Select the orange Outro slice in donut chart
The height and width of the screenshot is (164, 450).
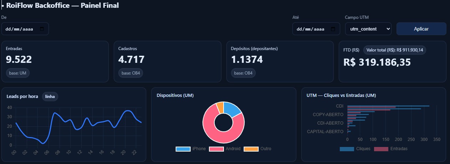pyautogui.click(x=220, y=107)
